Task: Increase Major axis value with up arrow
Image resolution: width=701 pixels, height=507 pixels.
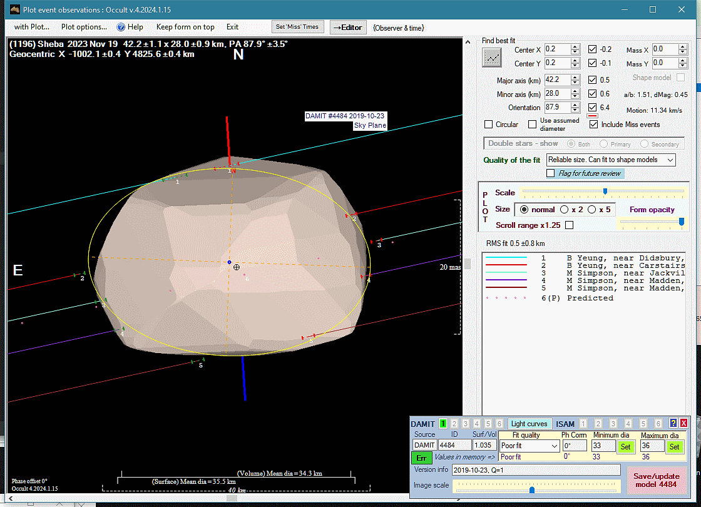Action: pos(575,78)
